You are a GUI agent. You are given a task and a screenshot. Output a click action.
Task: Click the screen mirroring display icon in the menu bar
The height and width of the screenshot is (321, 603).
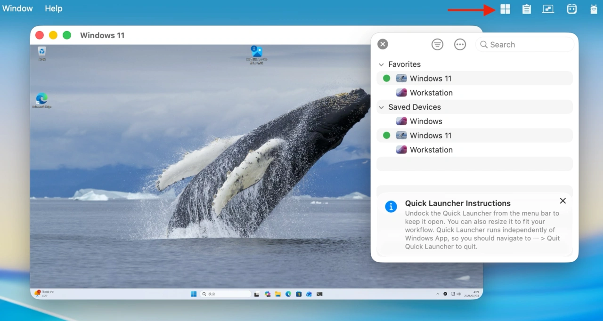[548, 9]
